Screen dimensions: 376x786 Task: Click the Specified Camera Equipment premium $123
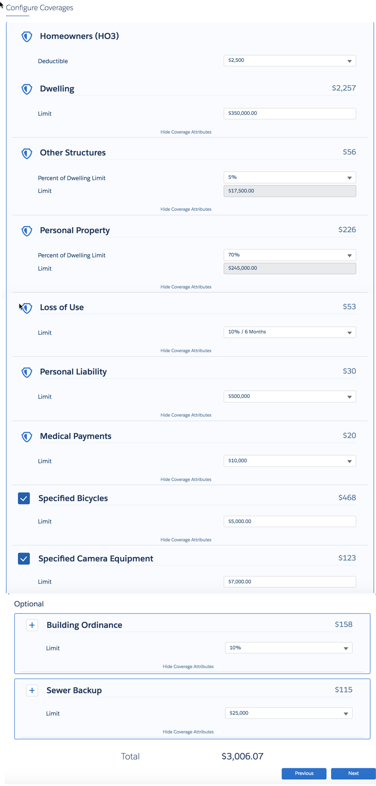click(x=347, y=558)
